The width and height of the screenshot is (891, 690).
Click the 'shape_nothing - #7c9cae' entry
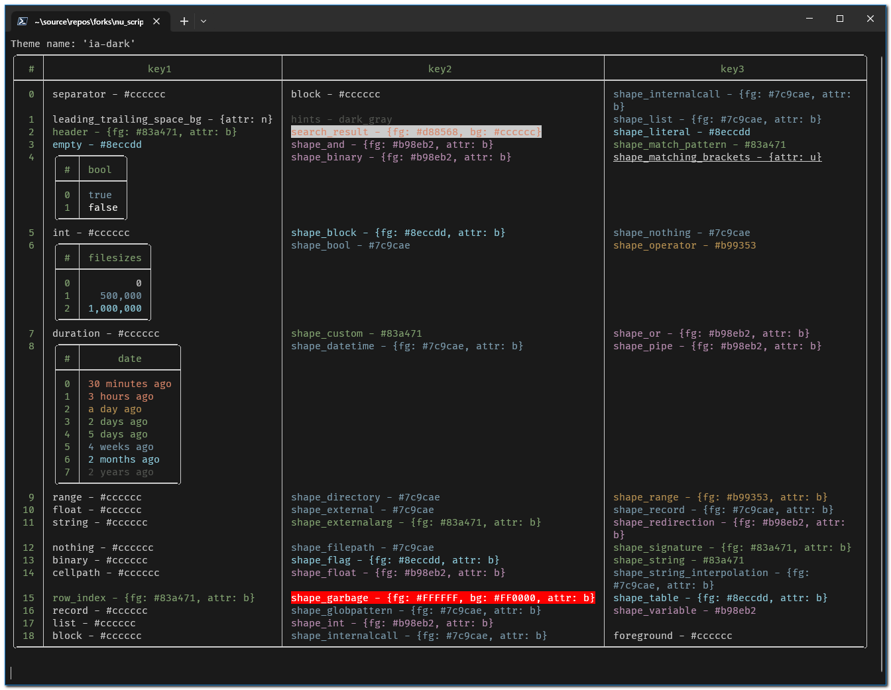pyautogui.click(x=682, y=233)
